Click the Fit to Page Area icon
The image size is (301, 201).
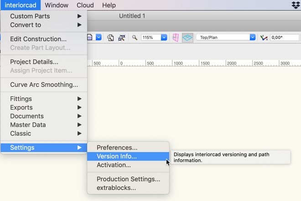[x=110, y=37]
